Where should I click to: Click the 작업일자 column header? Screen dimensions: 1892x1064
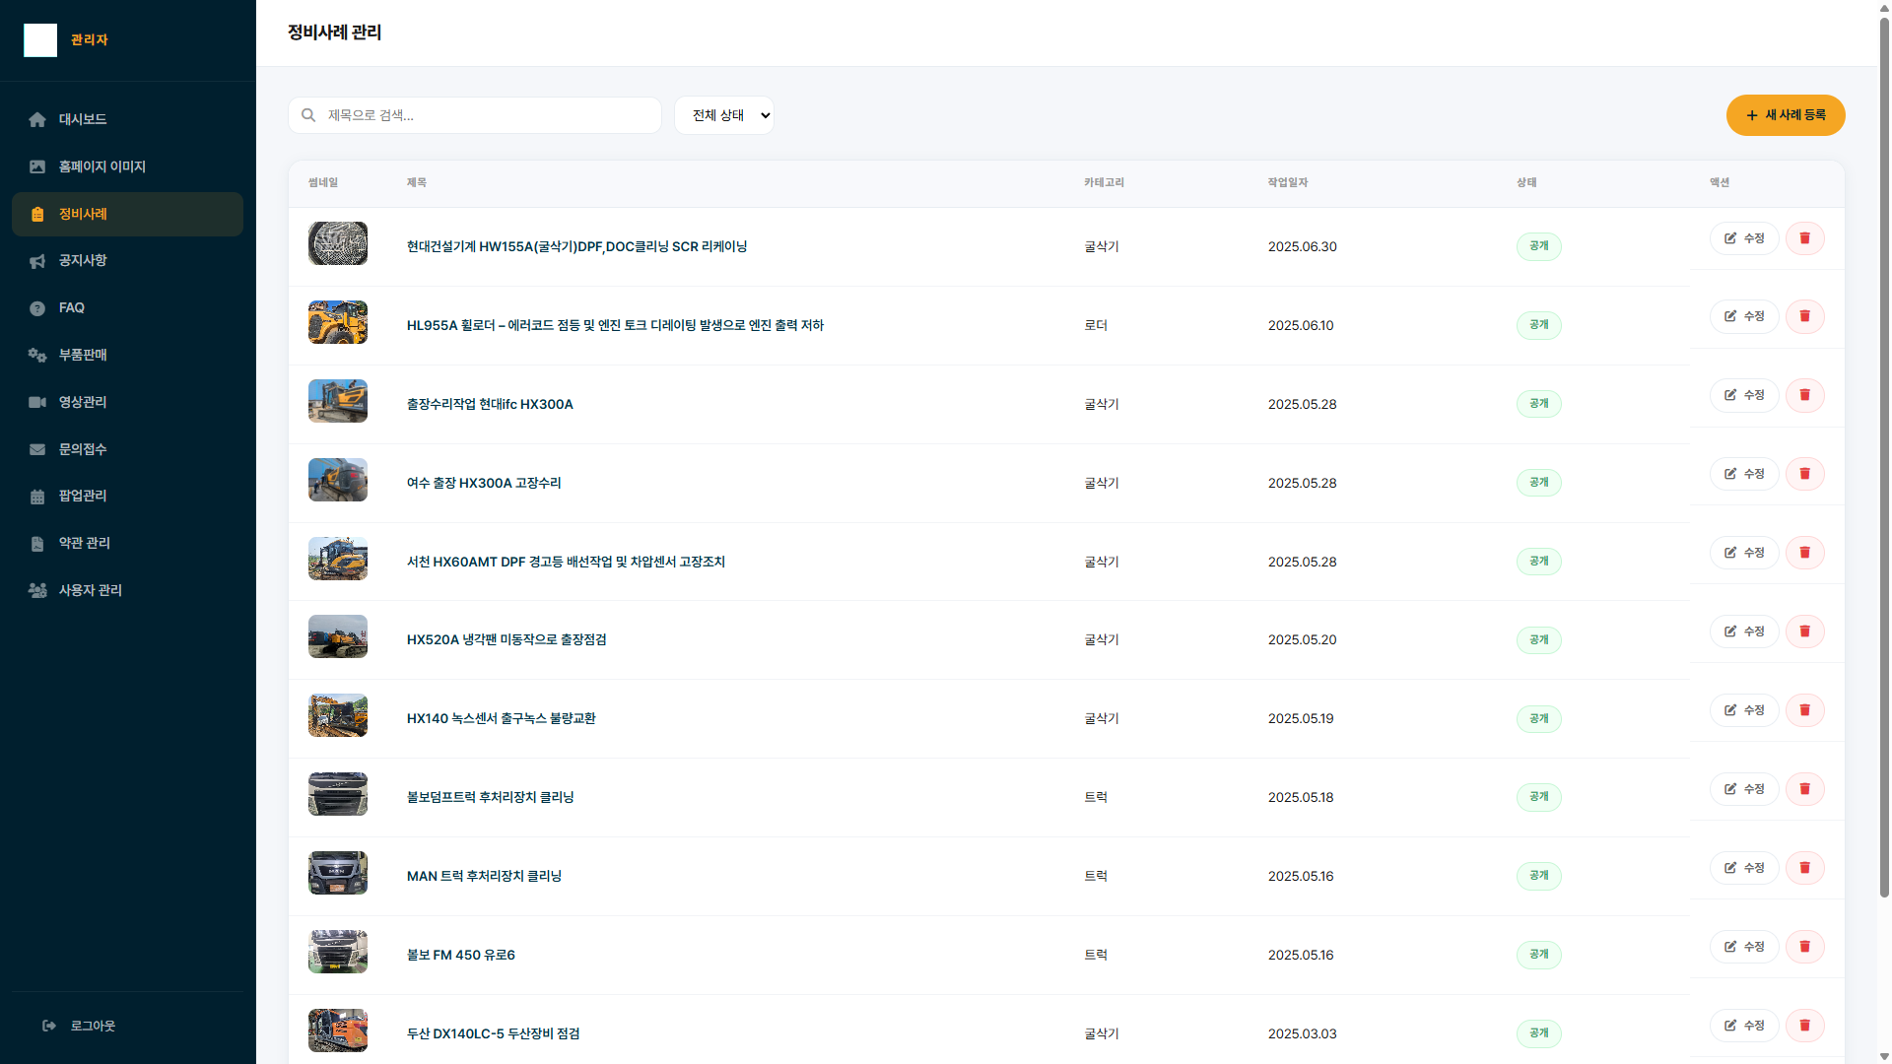tap(1288, 182)
